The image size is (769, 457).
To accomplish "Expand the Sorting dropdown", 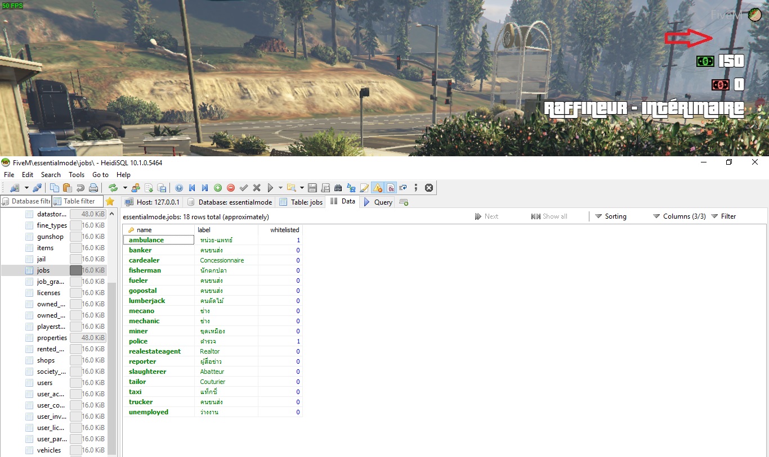I will click(610, 216).
